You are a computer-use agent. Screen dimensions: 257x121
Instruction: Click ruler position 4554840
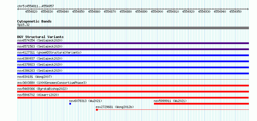pyautogui.click(x=63, y=12)
